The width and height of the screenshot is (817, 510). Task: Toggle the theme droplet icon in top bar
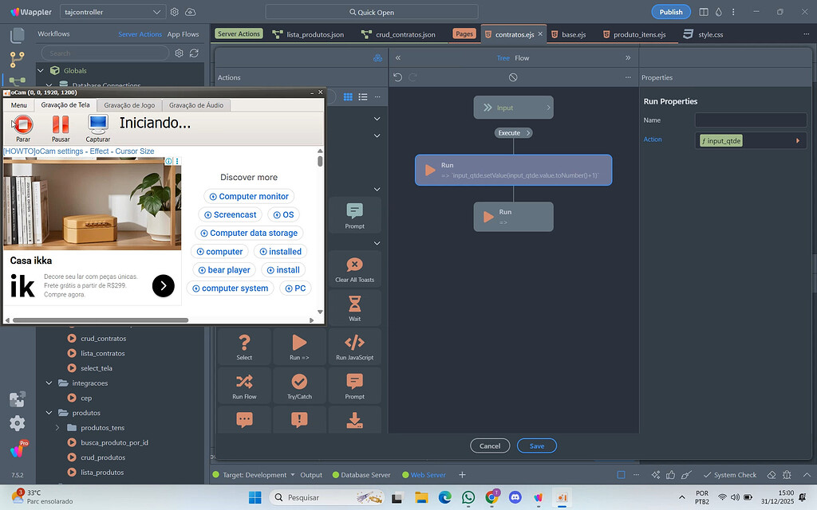[x=719, y=12]
